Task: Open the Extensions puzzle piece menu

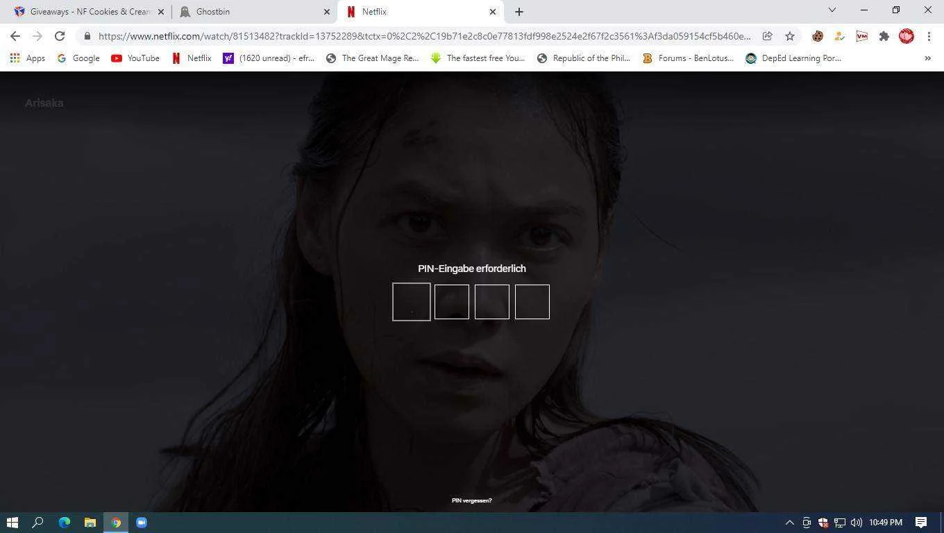Action: [884, 36]
